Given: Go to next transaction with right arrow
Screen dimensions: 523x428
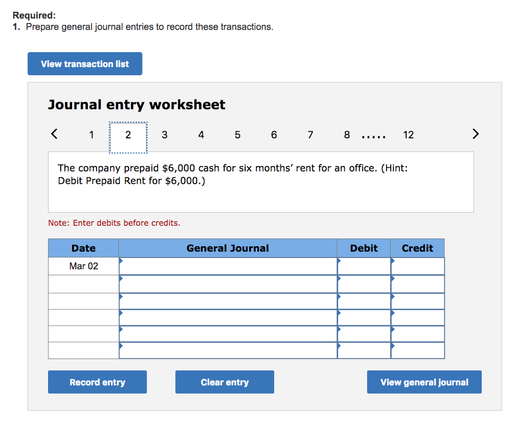Looking at the screenshot, I should pyautogui.click(x=476, y=134).
